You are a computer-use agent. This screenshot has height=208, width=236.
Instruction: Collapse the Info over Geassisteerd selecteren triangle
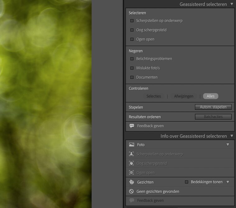pos(232,136)
